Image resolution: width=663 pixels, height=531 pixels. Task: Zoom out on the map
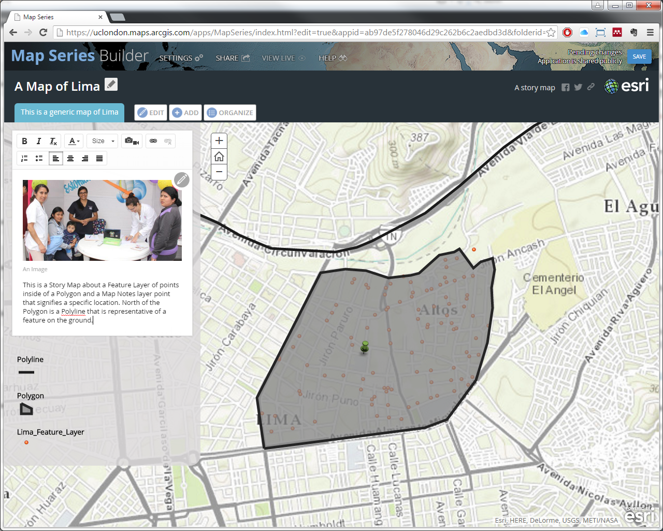219,172
